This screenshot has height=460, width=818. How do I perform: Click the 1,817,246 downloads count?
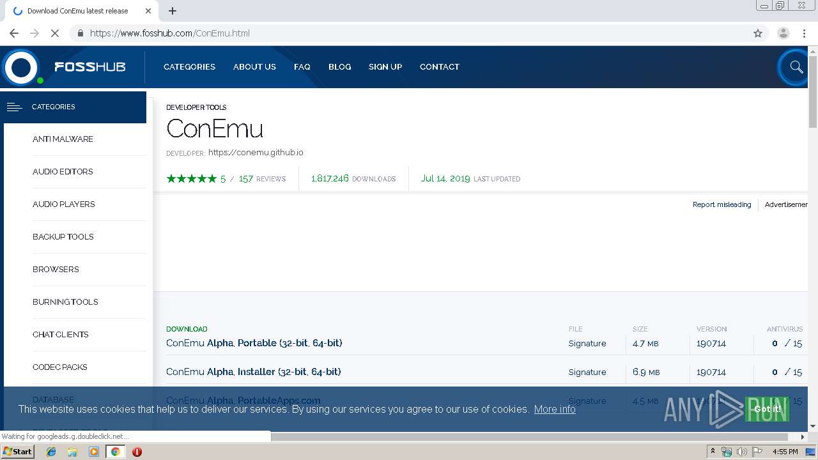(353, 179)
